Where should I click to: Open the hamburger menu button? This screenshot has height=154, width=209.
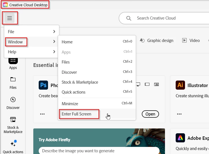(x=10, y=18)
